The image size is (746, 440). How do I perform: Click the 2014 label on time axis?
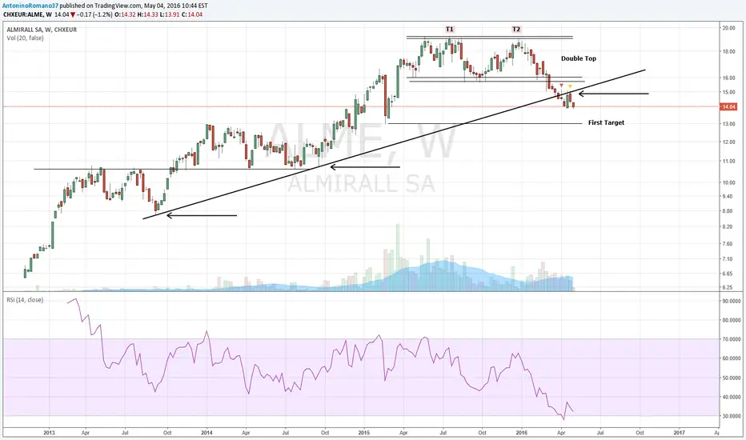[x=207, y=433]
